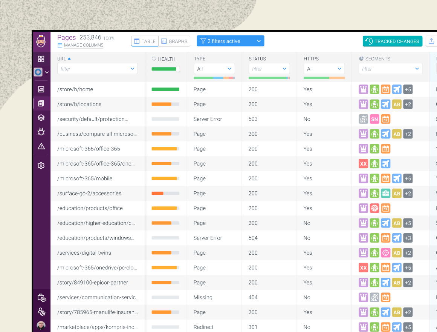This screenshot has width=437, height=332.
Task: Click the pie icon beside Segments header
Action: [x=361, y=58]
